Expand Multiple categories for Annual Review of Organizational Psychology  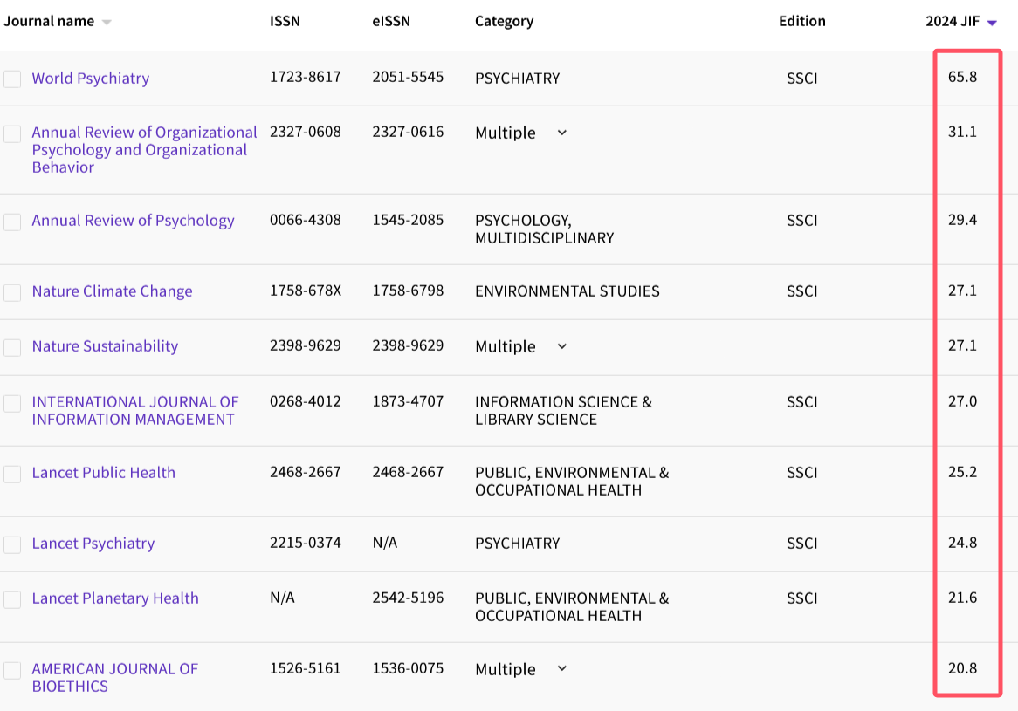[561, 133]
